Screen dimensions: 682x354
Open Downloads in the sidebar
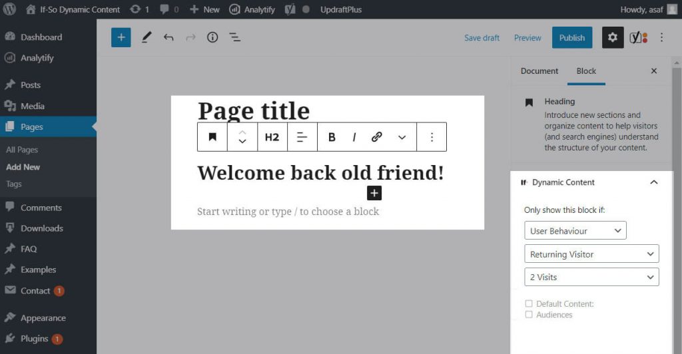[48, 228]
